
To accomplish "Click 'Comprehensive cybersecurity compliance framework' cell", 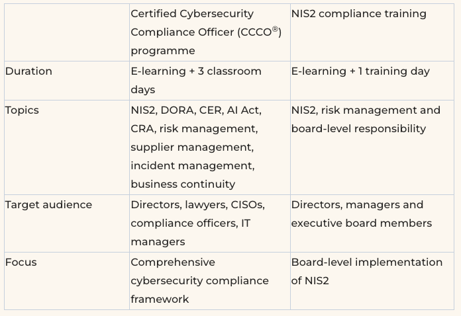I will click(199, 281).
